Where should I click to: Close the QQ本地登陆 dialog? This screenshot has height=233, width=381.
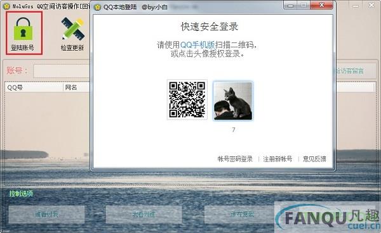[x=322, y=5]
